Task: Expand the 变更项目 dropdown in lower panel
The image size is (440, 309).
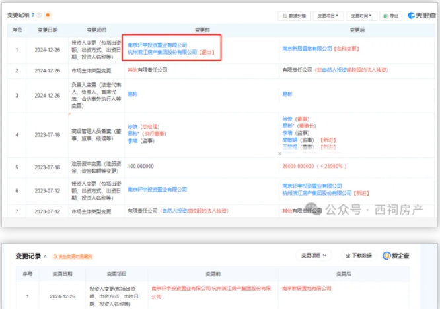Action: [x=314, y=256]
